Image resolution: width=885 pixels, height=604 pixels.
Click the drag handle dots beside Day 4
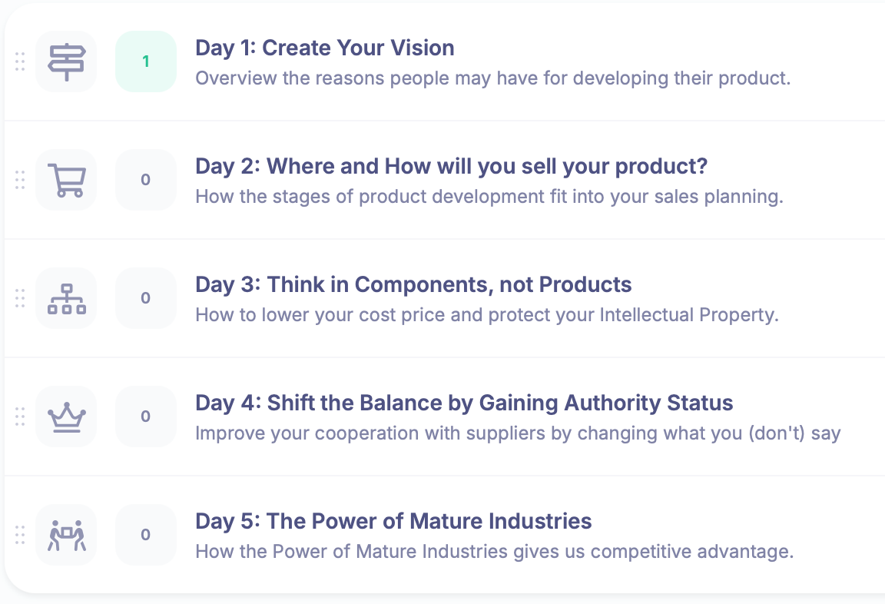click(20, 416)
